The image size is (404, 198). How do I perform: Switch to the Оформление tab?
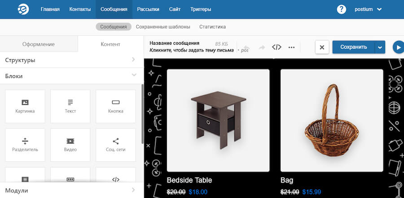tap(39, 44)
